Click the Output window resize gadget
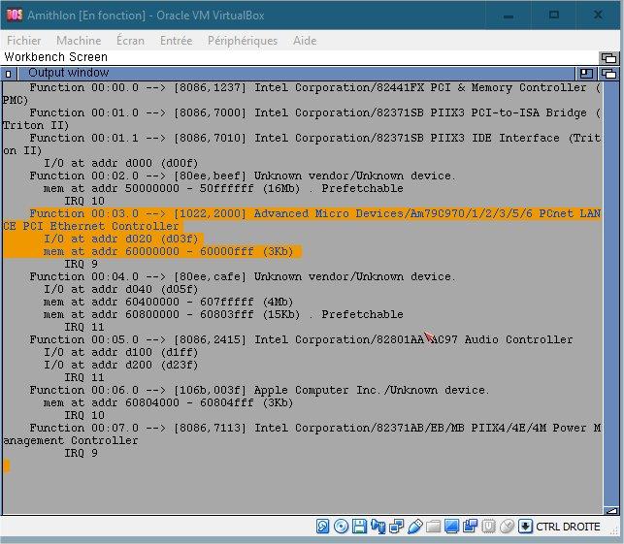This screenshot has width=624, height=544. (x=610, y=511)
